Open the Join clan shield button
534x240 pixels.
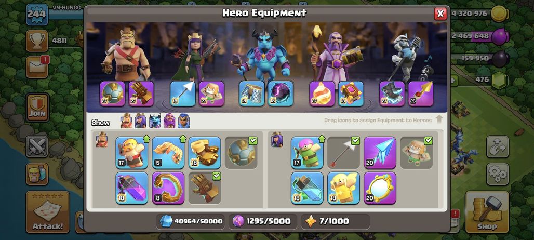37,107
